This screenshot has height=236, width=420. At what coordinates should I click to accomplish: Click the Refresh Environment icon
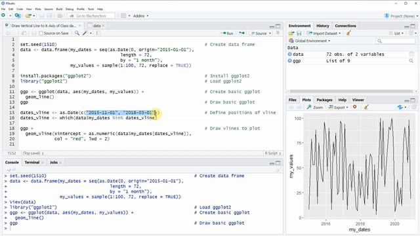(x=411, y=33)
